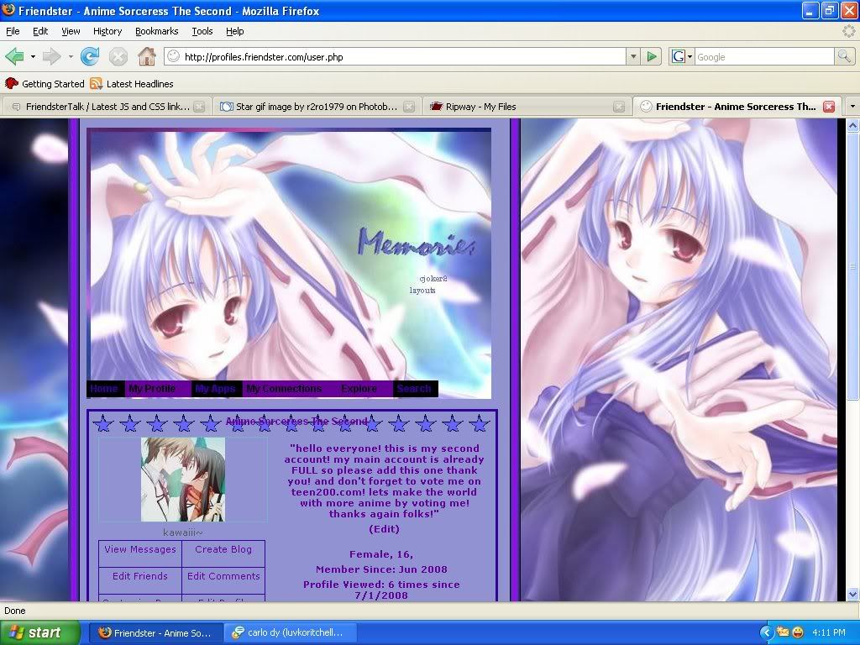Click the Windows Start button
Screen dimensions: 860x645
[x=40, y=632]
